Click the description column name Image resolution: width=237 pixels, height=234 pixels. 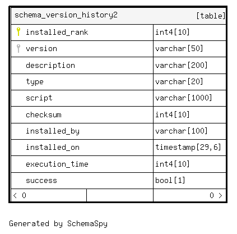tap(50, 66)
